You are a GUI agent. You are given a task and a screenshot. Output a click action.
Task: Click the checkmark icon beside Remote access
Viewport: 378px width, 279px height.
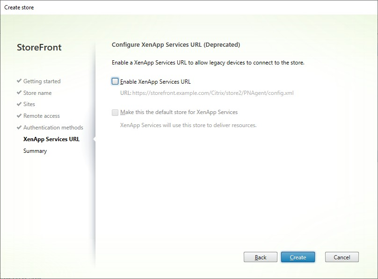pyautogui.click(x=19, y=116)
